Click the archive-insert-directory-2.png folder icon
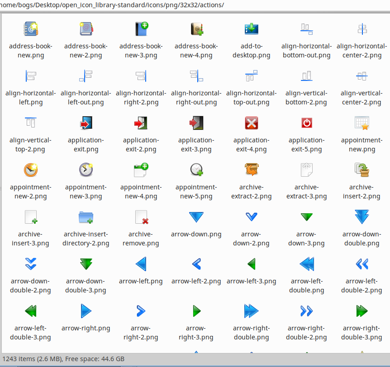This screenshot has width=390, height=367. (86, 217)
